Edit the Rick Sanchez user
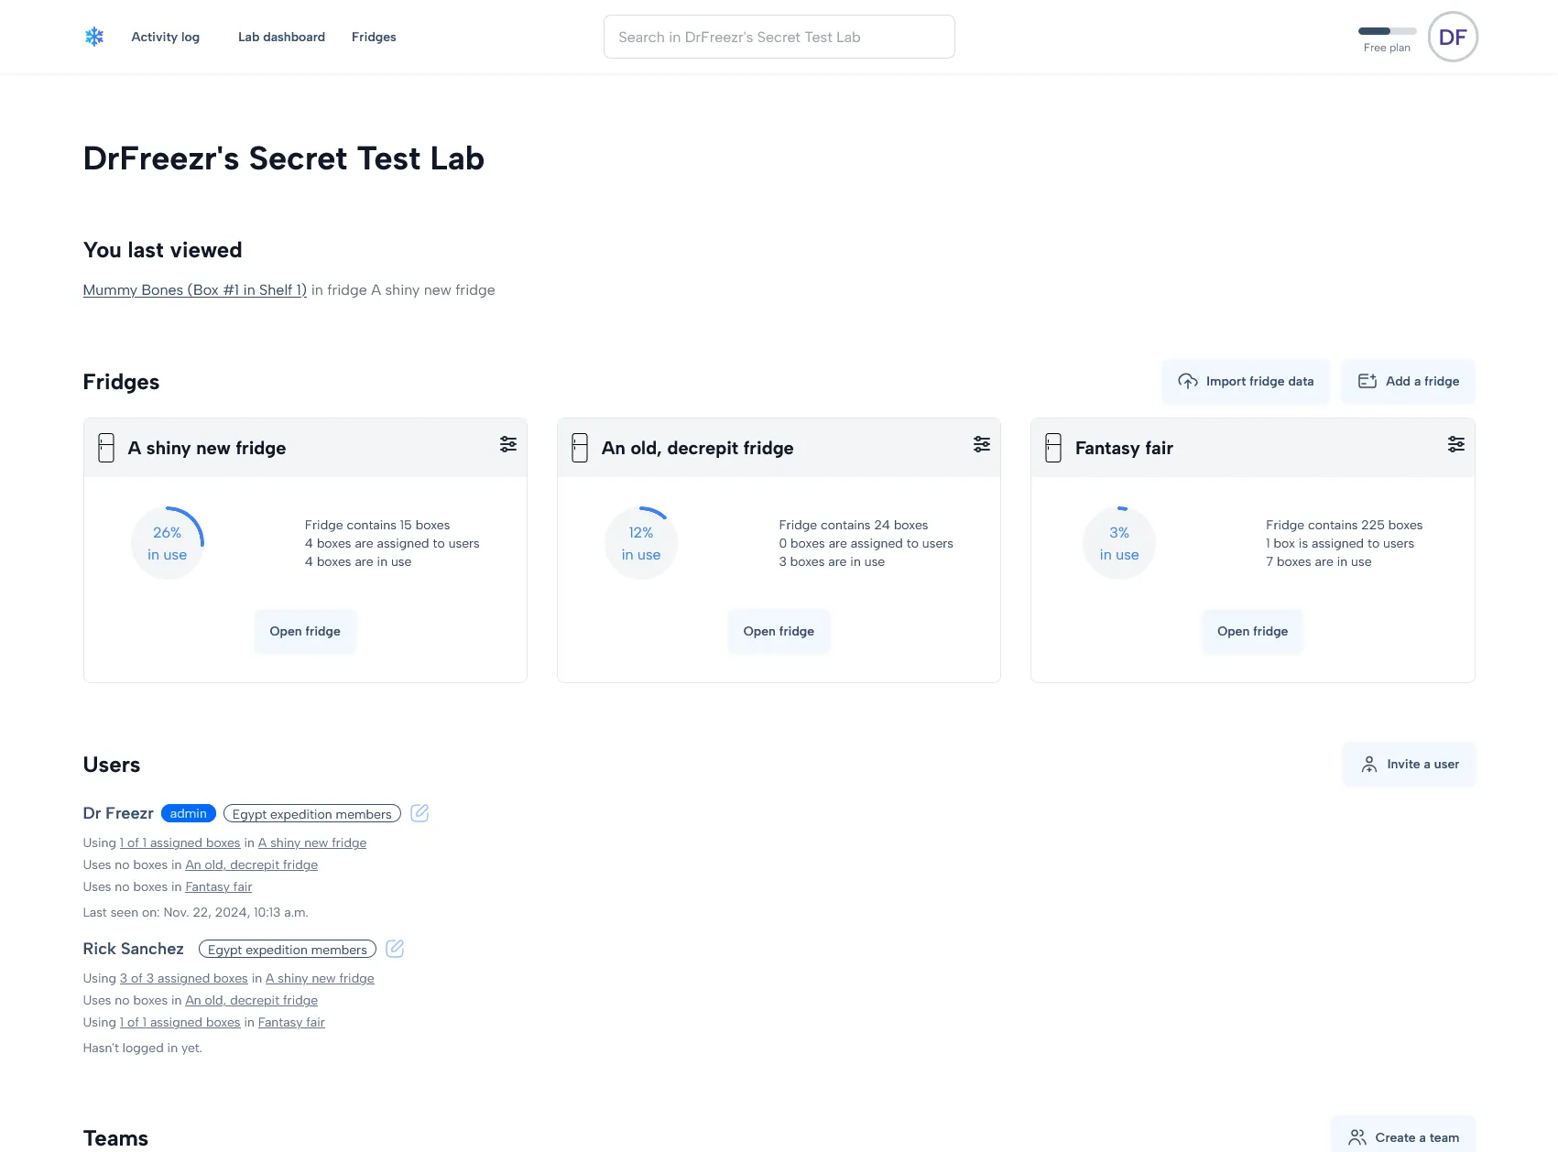 tap(395, 949)
